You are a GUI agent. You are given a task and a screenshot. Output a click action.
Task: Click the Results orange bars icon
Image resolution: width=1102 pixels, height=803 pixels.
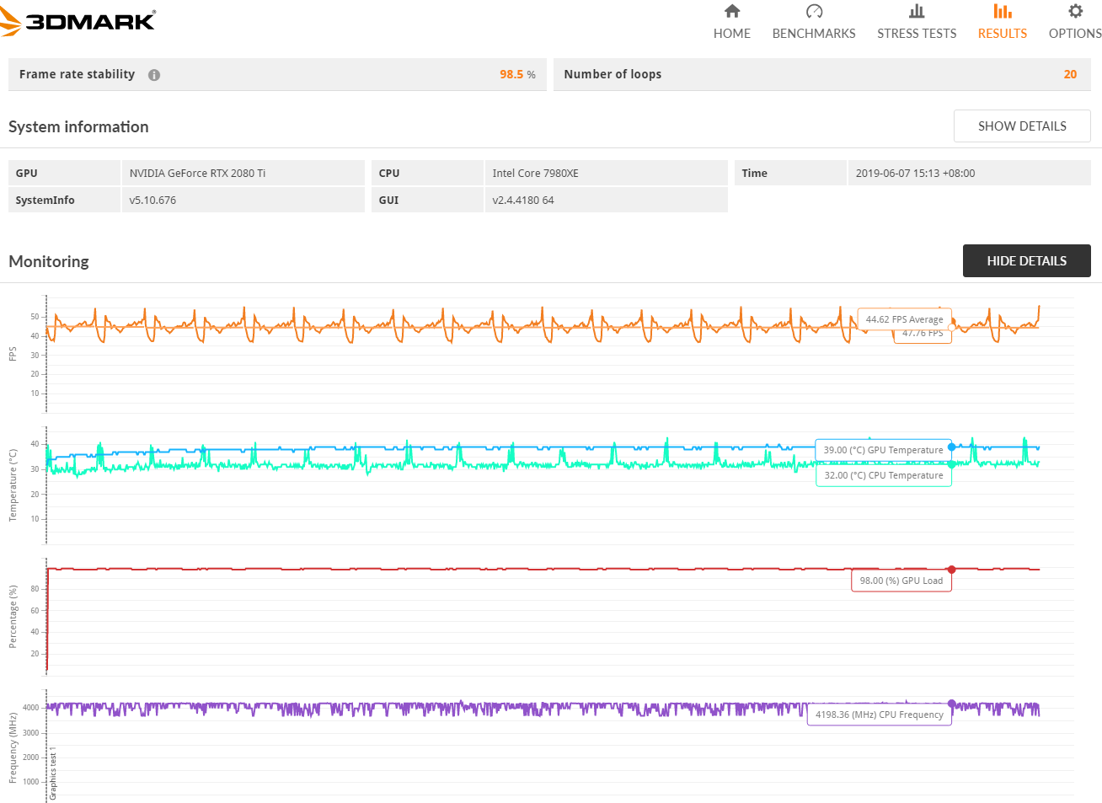[1003, 11]
